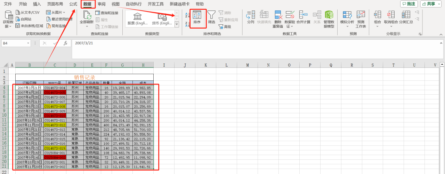Click the 组合 (Group) icon
445x174 pixels.
(378, 14)
